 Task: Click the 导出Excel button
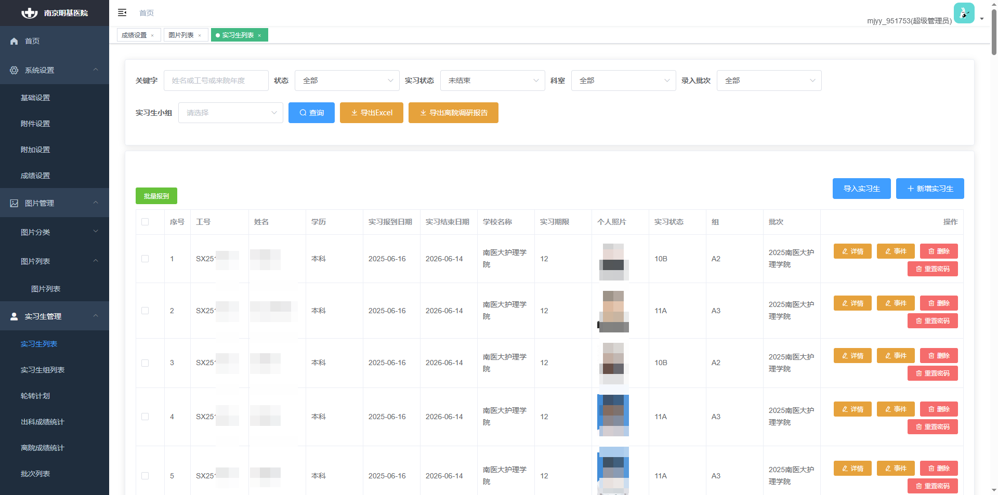371,113
